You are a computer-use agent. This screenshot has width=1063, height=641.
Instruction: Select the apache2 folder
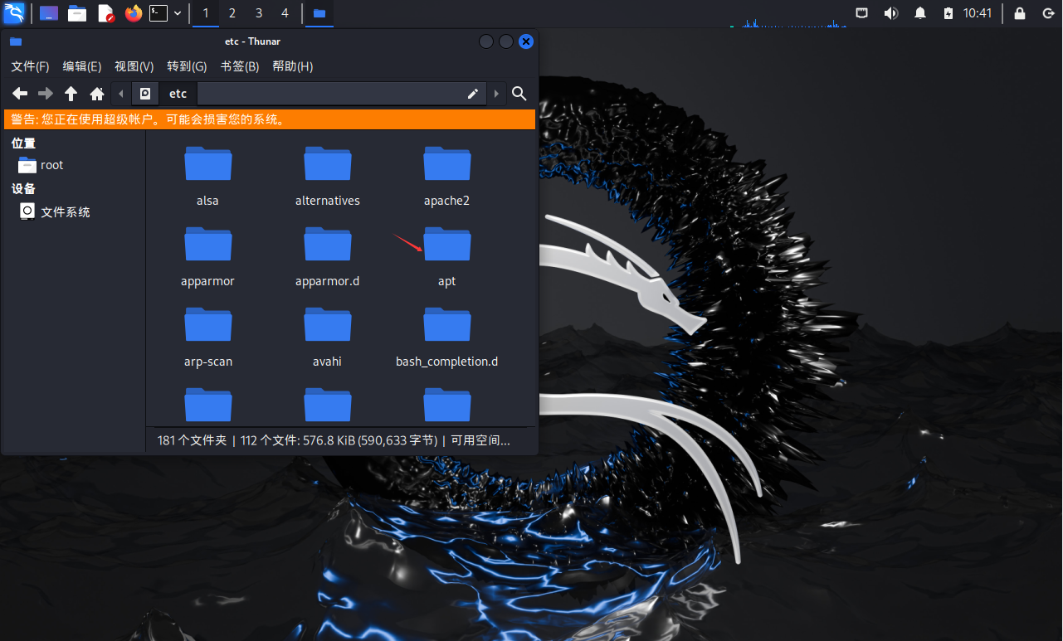[x=447, y=176]
